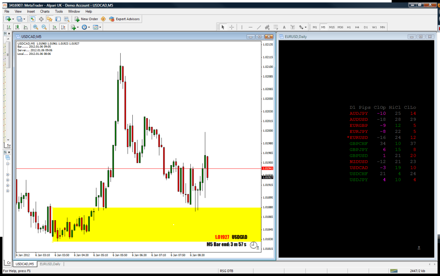Select the W1 timeframe button
Viewport: 440px width, 276px height.
tap(374, 27)
